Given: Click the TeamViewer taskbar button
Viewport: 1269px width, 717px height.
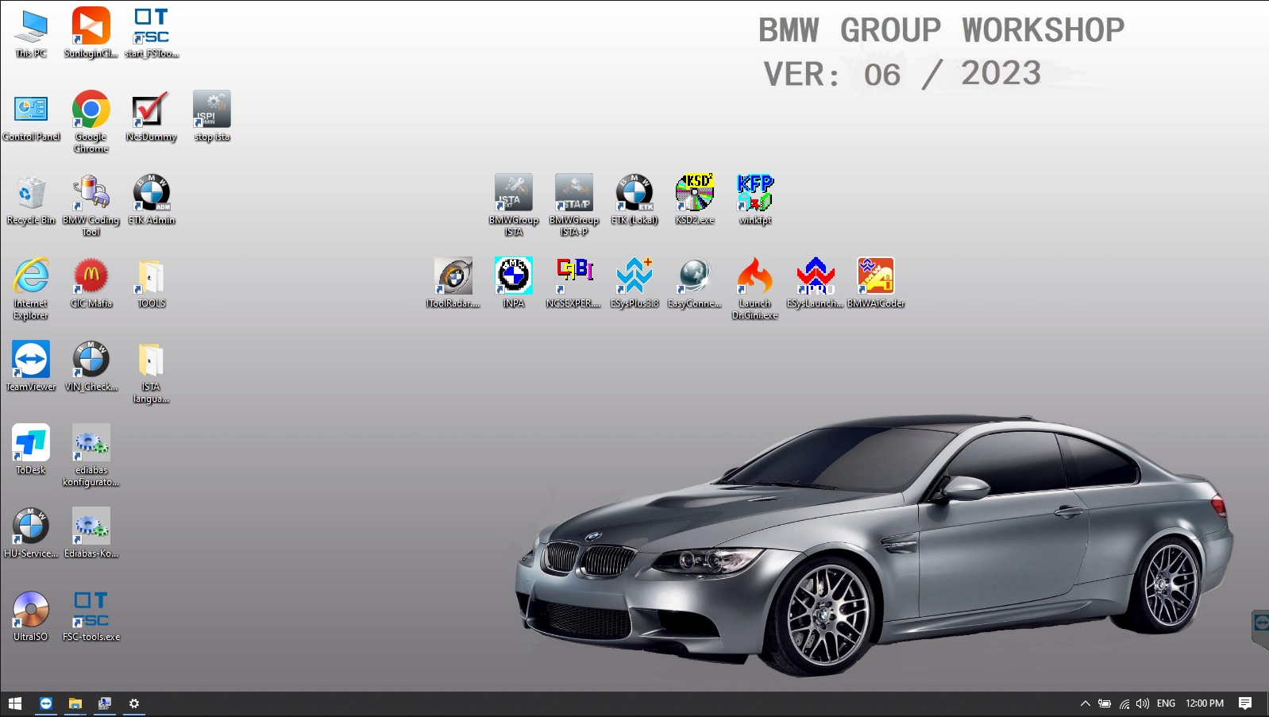Looking at the screenshot, I should coord(46,704).
